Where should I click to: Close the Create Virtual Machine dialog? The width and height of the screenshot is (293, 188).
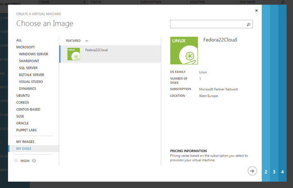click(256, 10)
